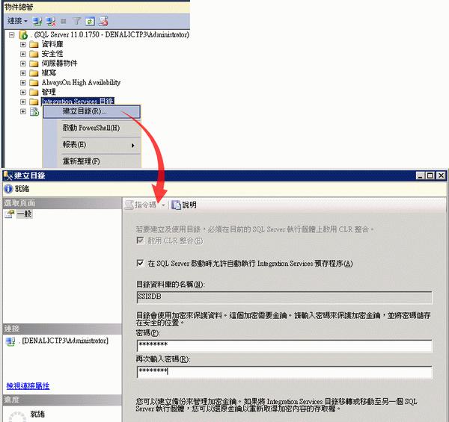
Task: Expand the 複寫 folder node
Action: pyautogui.click(x=23, y=73)
